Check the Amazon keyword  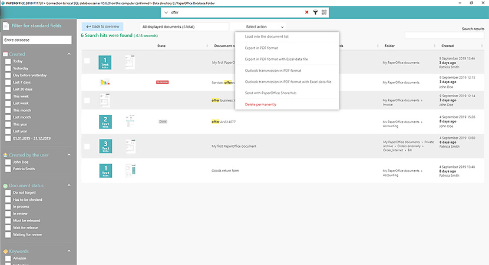8,259
